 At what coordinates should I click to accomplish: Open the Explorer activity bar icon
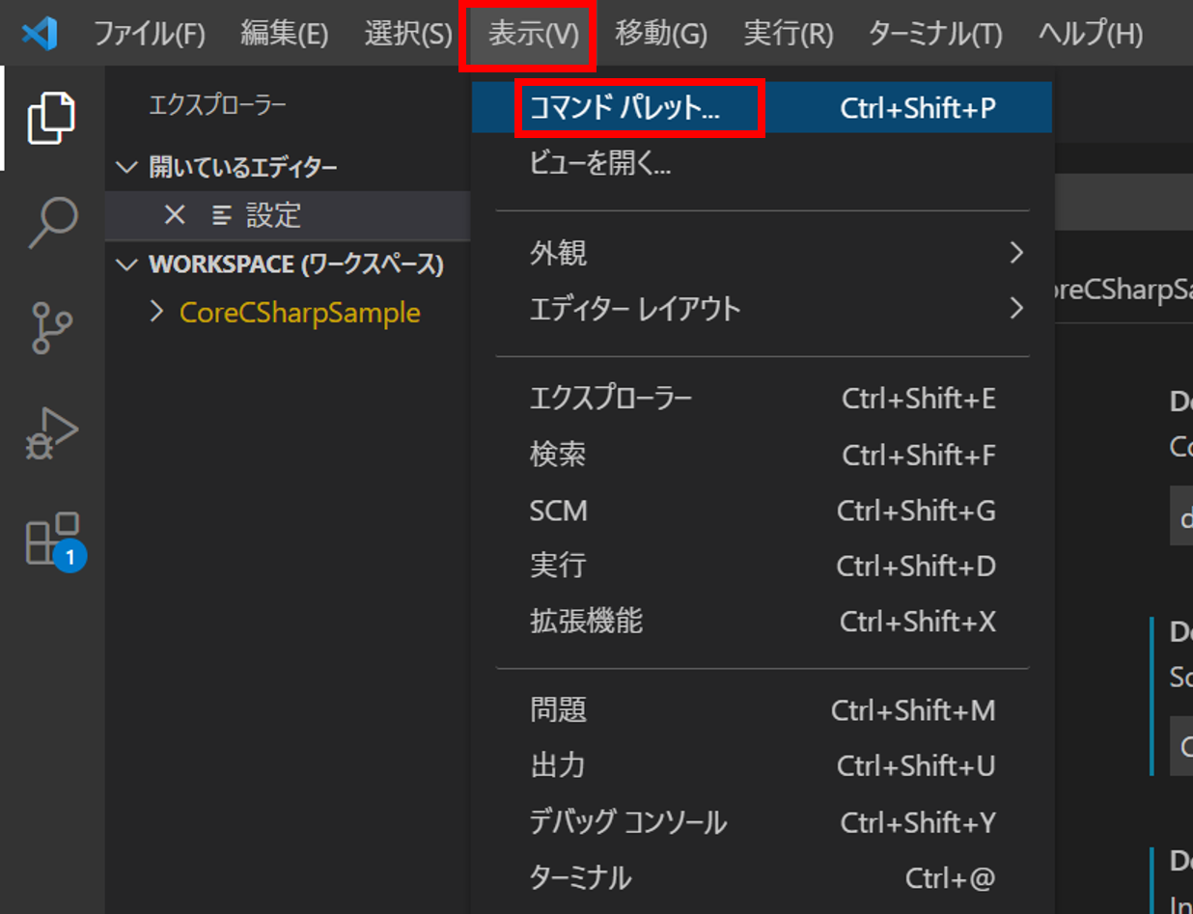tap(51, 118)
